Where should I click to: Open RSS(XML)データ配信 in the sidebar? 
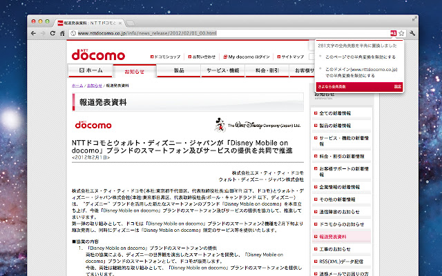click(x=340, y=262)
